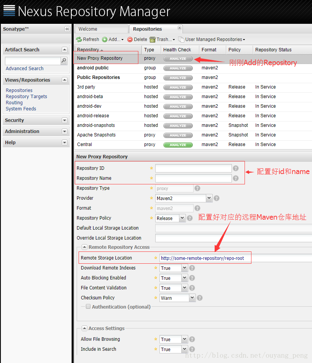Click the green Add repository icon
Screen dimensions: 312x363
pyautogui.click(x=105, y=39)
